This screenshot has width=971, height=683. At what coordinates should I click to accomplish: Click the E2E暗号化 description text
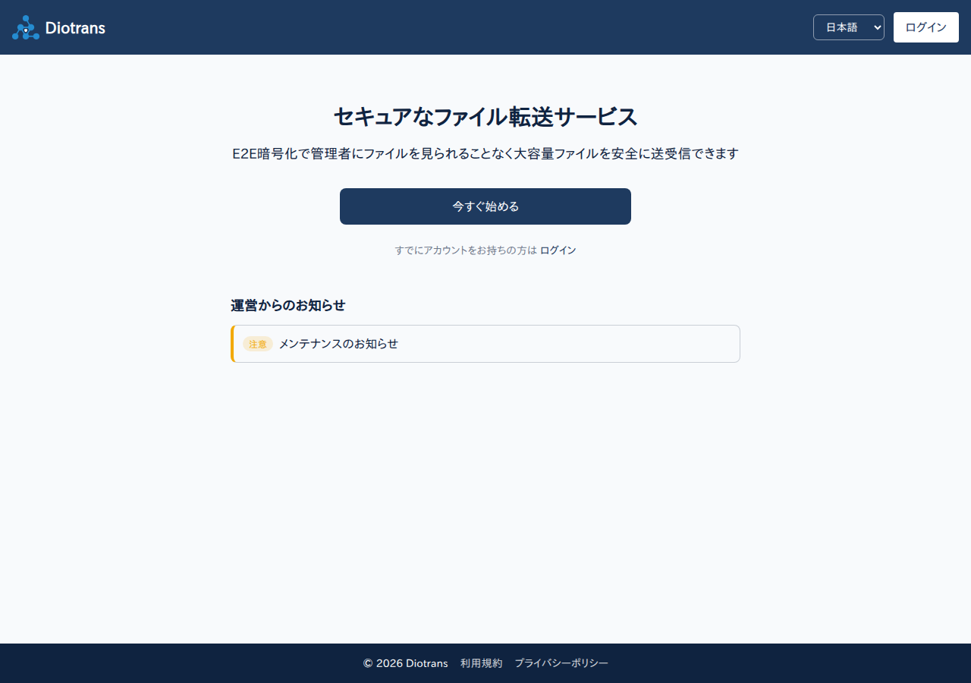pos(485,153)
